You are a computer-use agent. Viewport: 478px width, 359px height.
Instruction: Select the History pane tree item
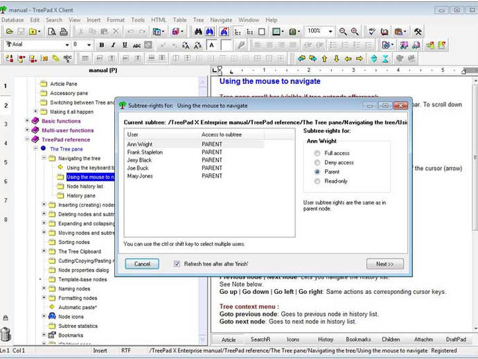coord(81,196)
